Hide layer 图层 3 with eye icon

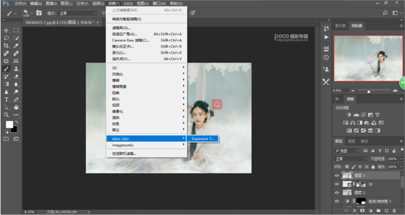click(337, 176)
